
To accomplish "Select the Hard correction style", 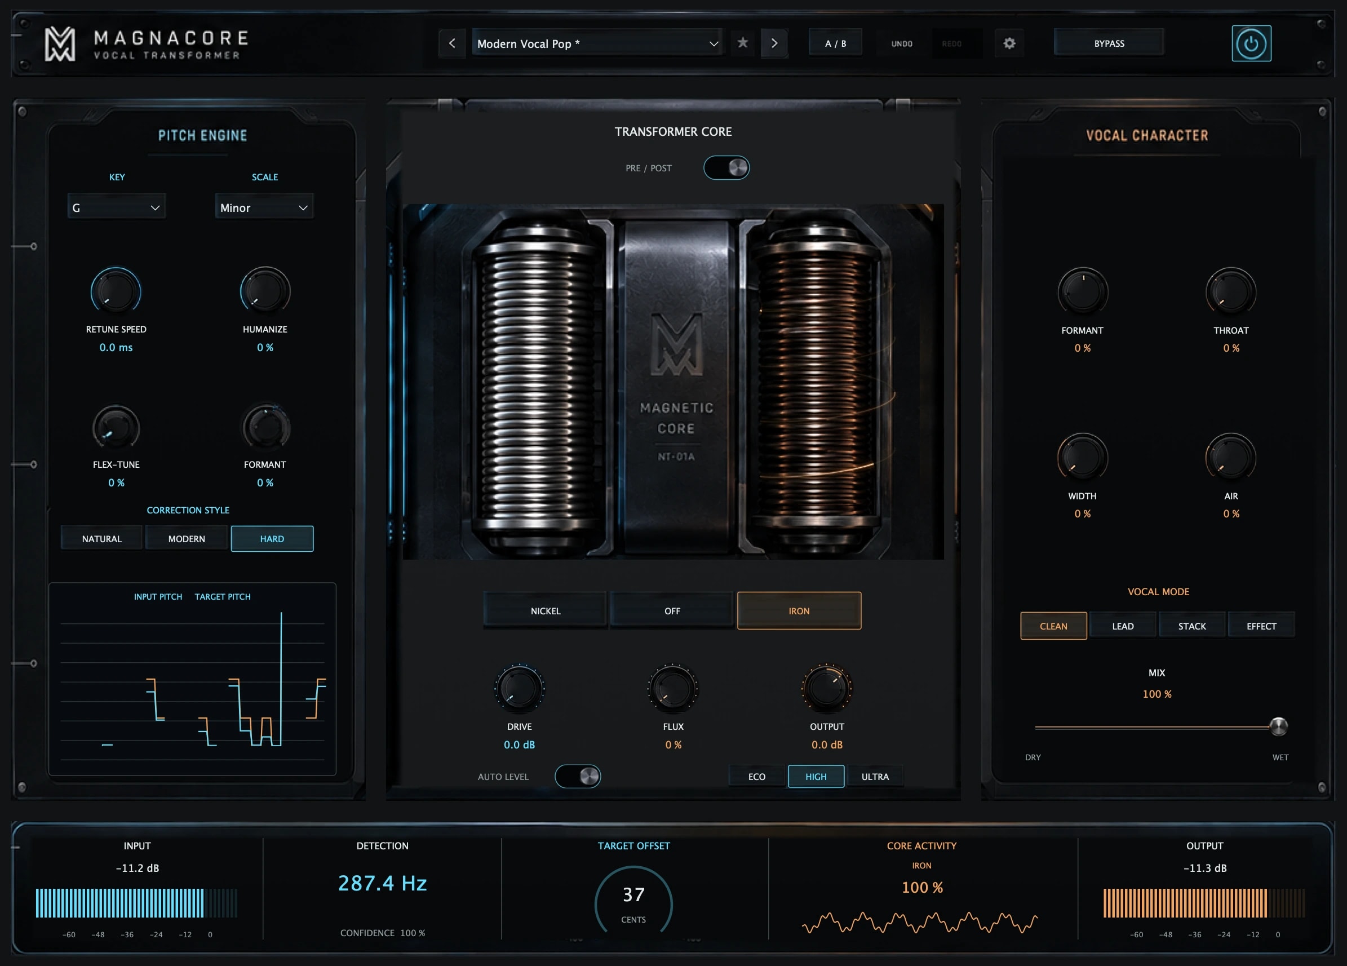I will pyautogui.click(x=272, y=538).
